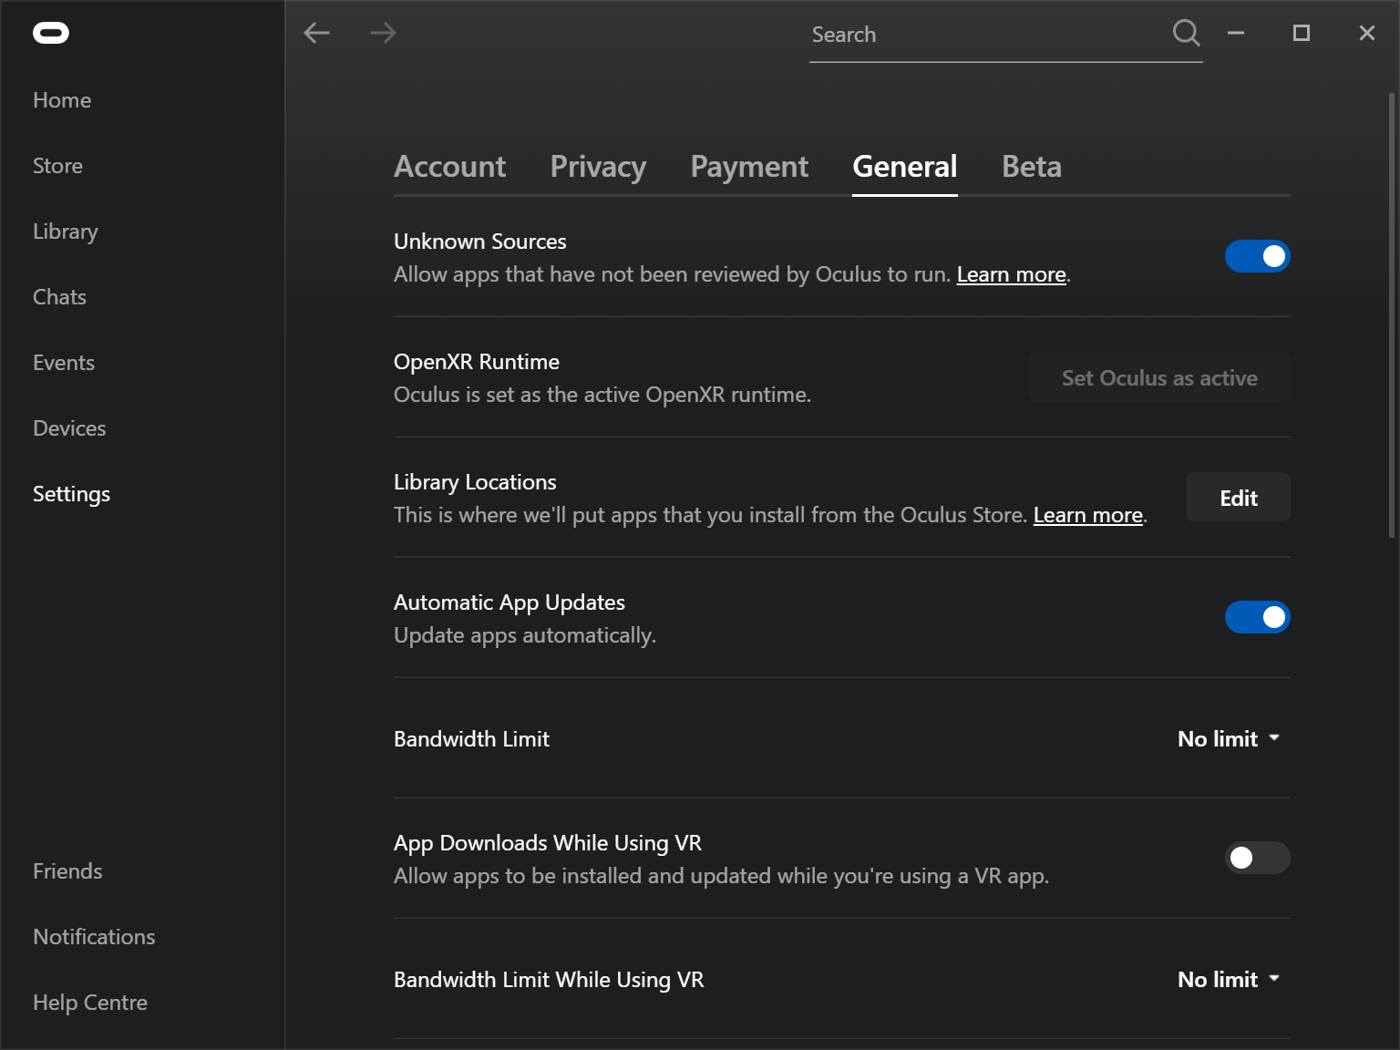Click the Oculus logo in the sidebar
Image resolution: width=1400 pixels, height=1050 pixels.
53,32
